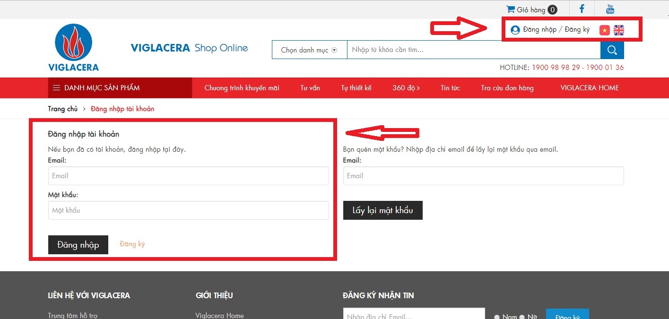Click the Đăng nhập / Đăng ký link
Viewport: 669px width, 319px height.
[556, 30]
